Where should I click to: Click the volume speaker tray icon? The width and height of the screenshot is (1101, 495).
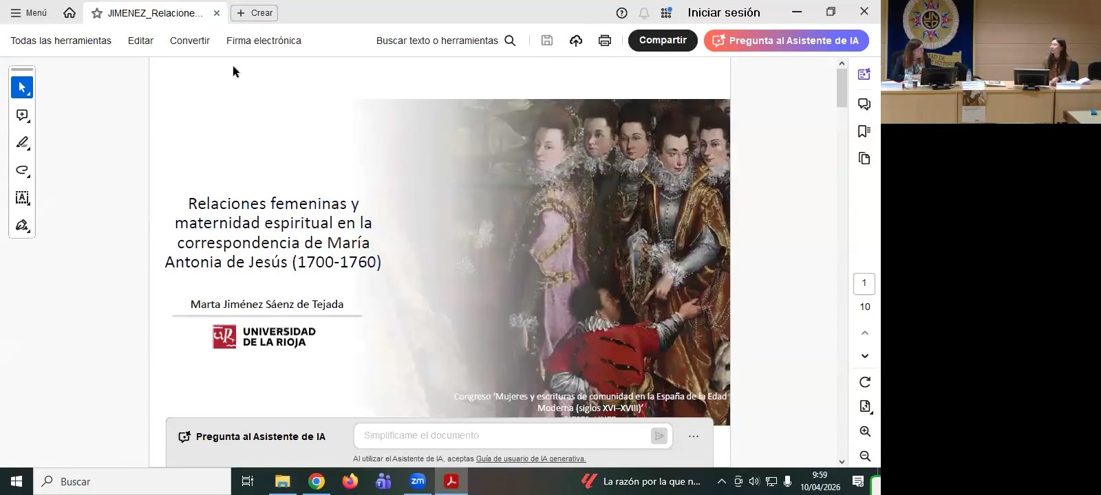click(x=754, y=481)
